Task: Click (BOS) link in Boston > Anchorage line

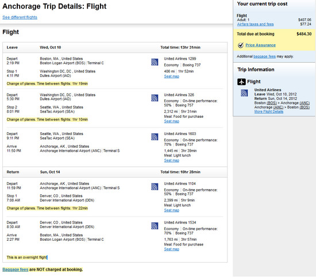Action: pos(272,103)
